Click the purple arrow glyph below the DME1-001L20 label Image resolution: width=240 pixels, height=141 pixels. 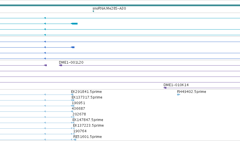click(61, 65)
